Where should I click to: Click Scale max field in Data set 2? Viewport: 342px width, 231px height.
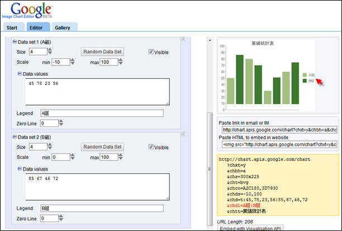[109, 157]
